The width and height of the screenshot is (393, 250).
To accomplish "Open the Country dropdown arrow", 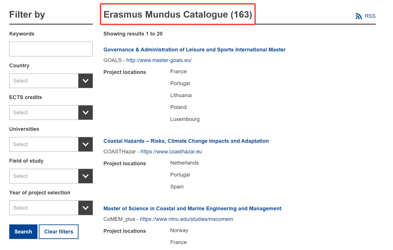I will [x=86, y=81].
